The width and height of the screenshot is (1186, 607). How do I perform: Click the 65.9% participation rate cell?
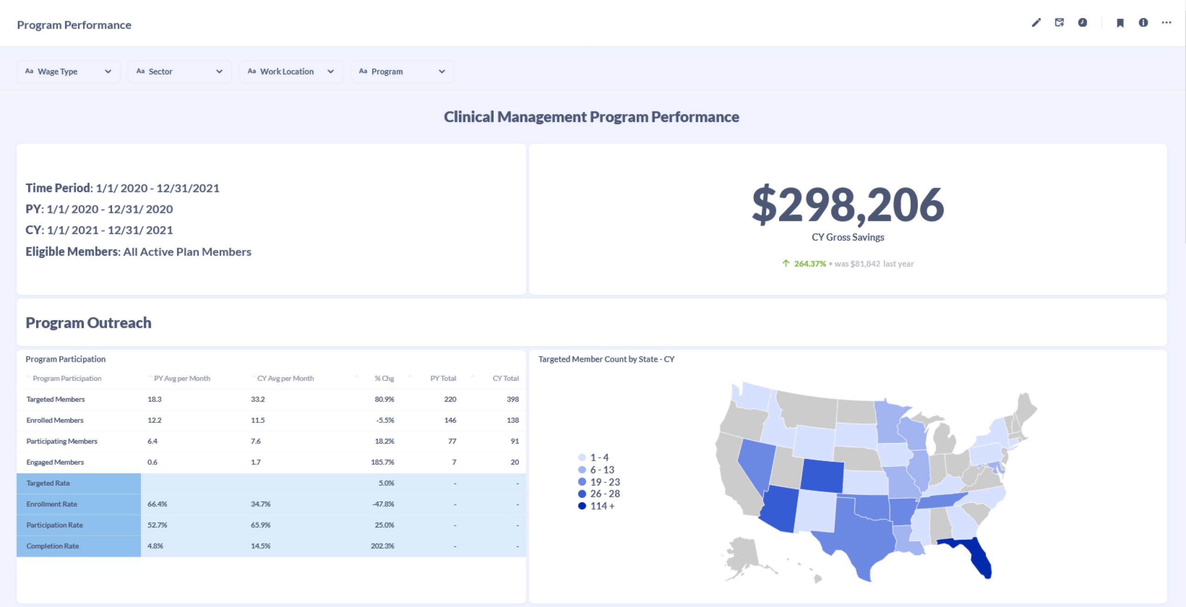coord(261,525)
